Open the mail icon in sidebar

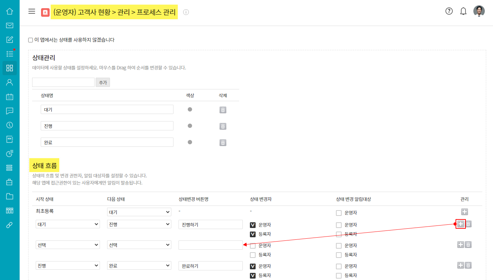coord(10,25)
